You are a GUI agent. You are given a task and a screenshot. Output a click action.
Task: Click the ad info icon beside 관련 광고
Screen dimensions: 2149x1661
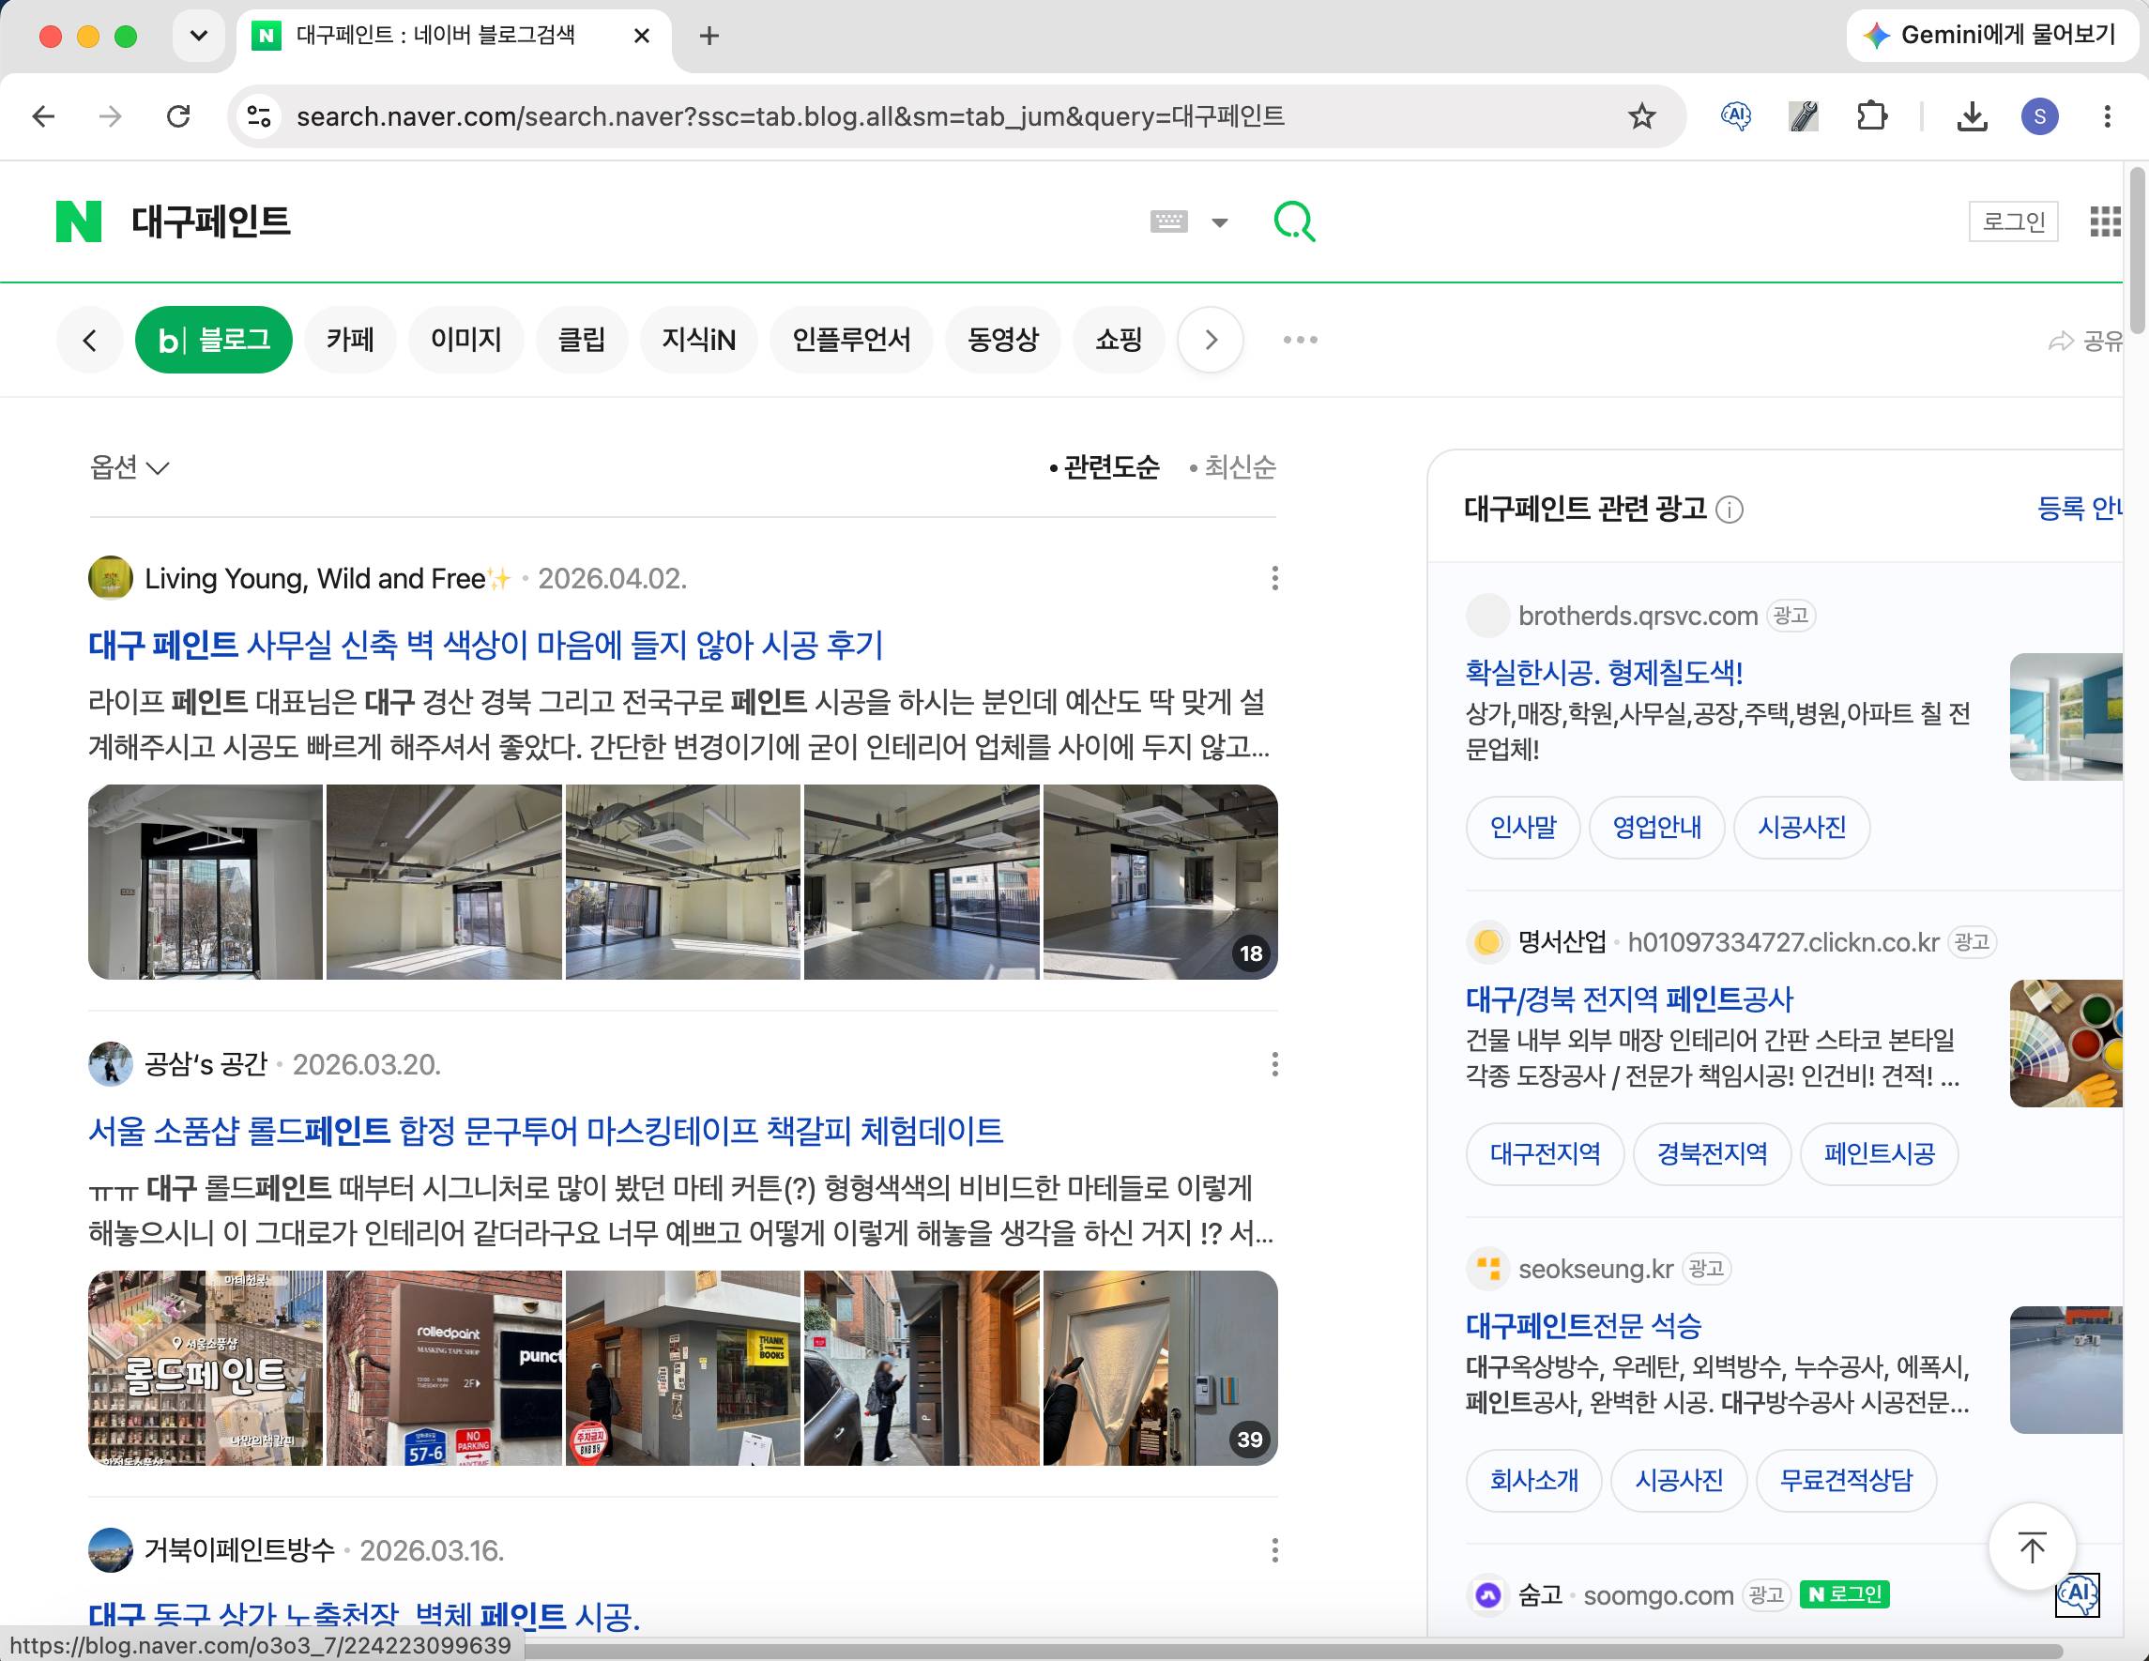(x=1729, y=510)
